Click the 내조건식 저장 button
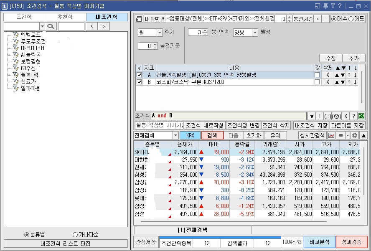Screen dimensions: 371x251 tap(311, 125)
